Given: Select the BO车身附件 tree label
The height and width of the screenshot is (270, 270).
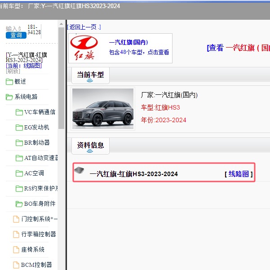Looking at the screenshot, I should [40, 204].
